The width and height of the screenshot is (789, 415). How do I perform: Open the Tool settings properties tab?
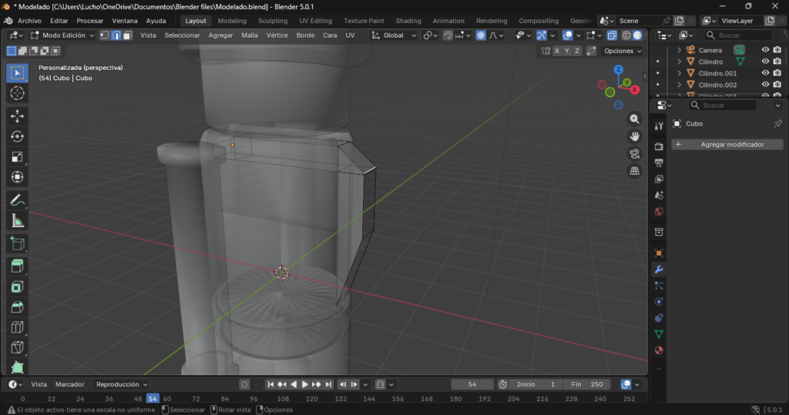click(659, 126)
